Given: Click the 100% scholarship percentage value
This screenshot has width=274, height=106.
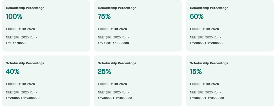Looking at the screenshot, I should point(14,17).
